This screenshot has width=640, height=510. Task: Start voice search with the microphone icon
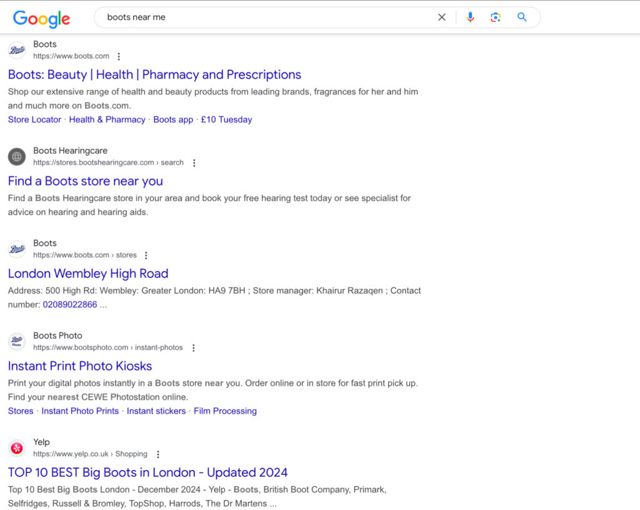(470, 17)
